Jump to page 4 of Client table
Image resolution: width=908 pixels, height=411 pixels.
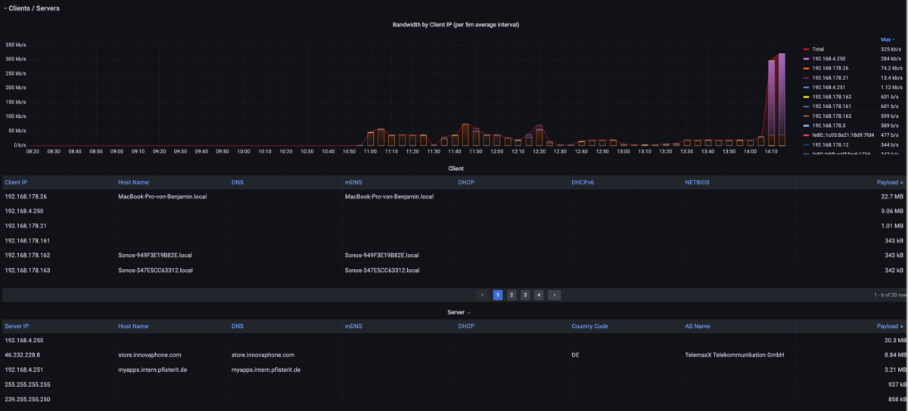[539, 295]
